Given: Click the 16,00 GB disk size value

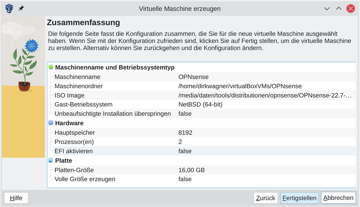Looking at the screenshot, I should tap(192, 170).
